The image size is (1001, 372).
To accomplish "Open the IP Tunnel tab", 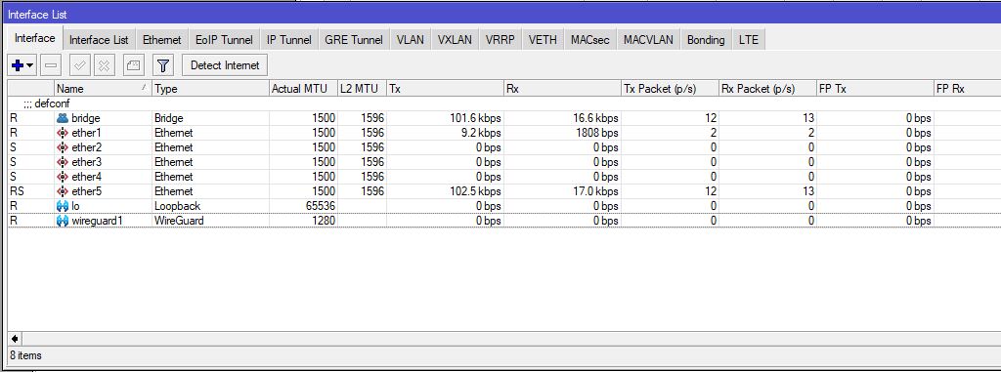I will coord(289,40).
